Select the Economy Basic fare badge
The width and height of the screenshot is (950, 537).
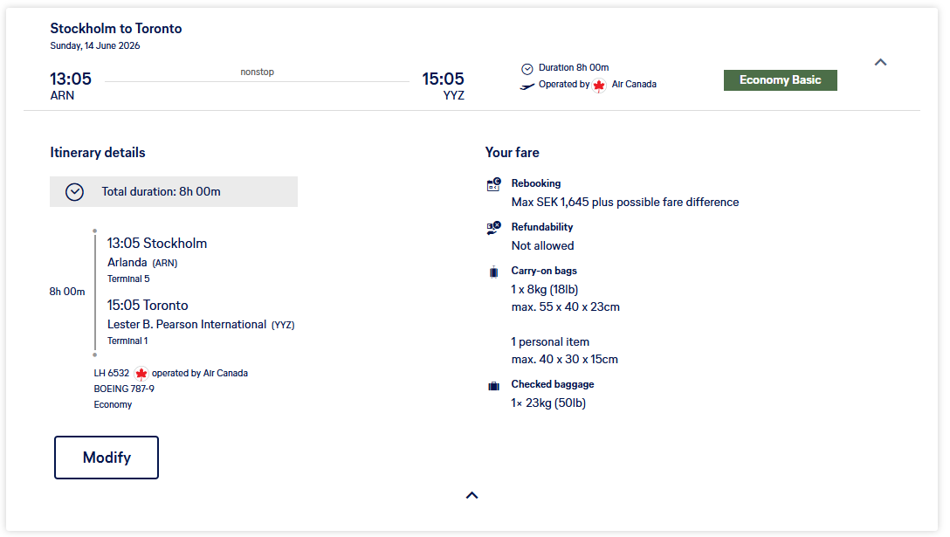click(780, 80)
